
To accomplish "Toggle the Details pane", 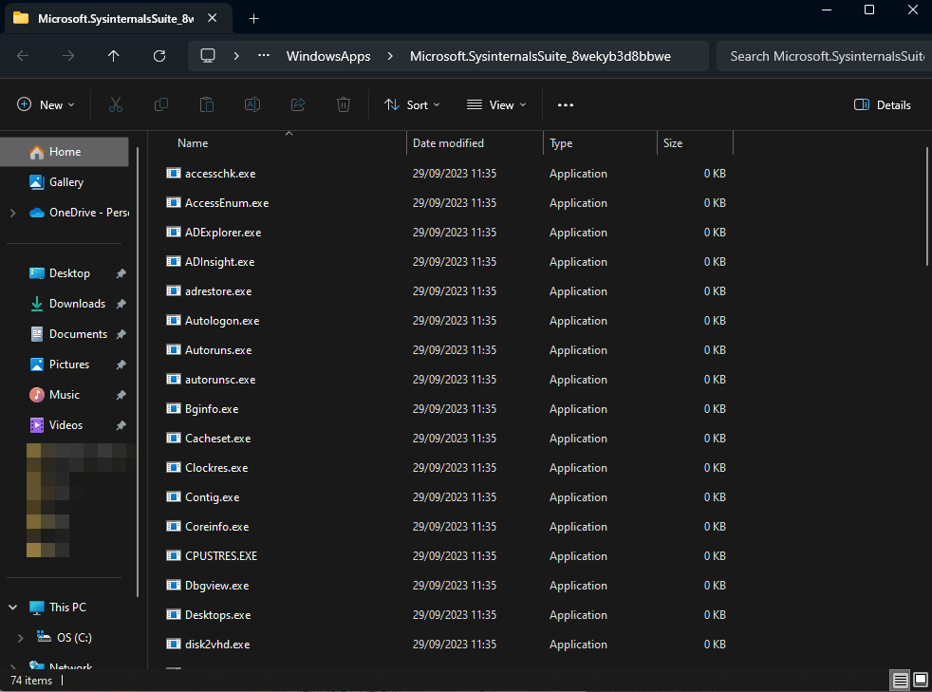I will (882, 105).
